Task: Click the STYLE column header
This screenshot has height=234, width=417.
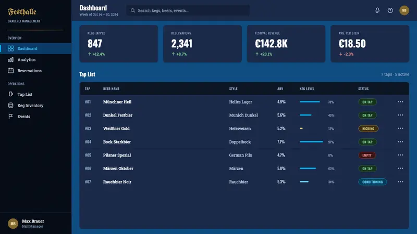Action: point(233,88)
